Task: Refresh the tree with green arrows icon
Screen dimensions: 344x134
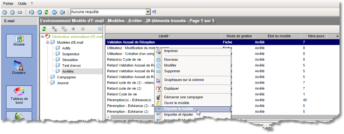Action: pyautogui.click(x=44, y=29)
